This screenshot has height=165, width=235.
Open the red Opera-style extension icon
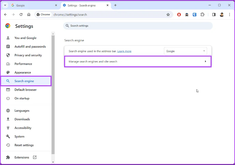(179, 15)
